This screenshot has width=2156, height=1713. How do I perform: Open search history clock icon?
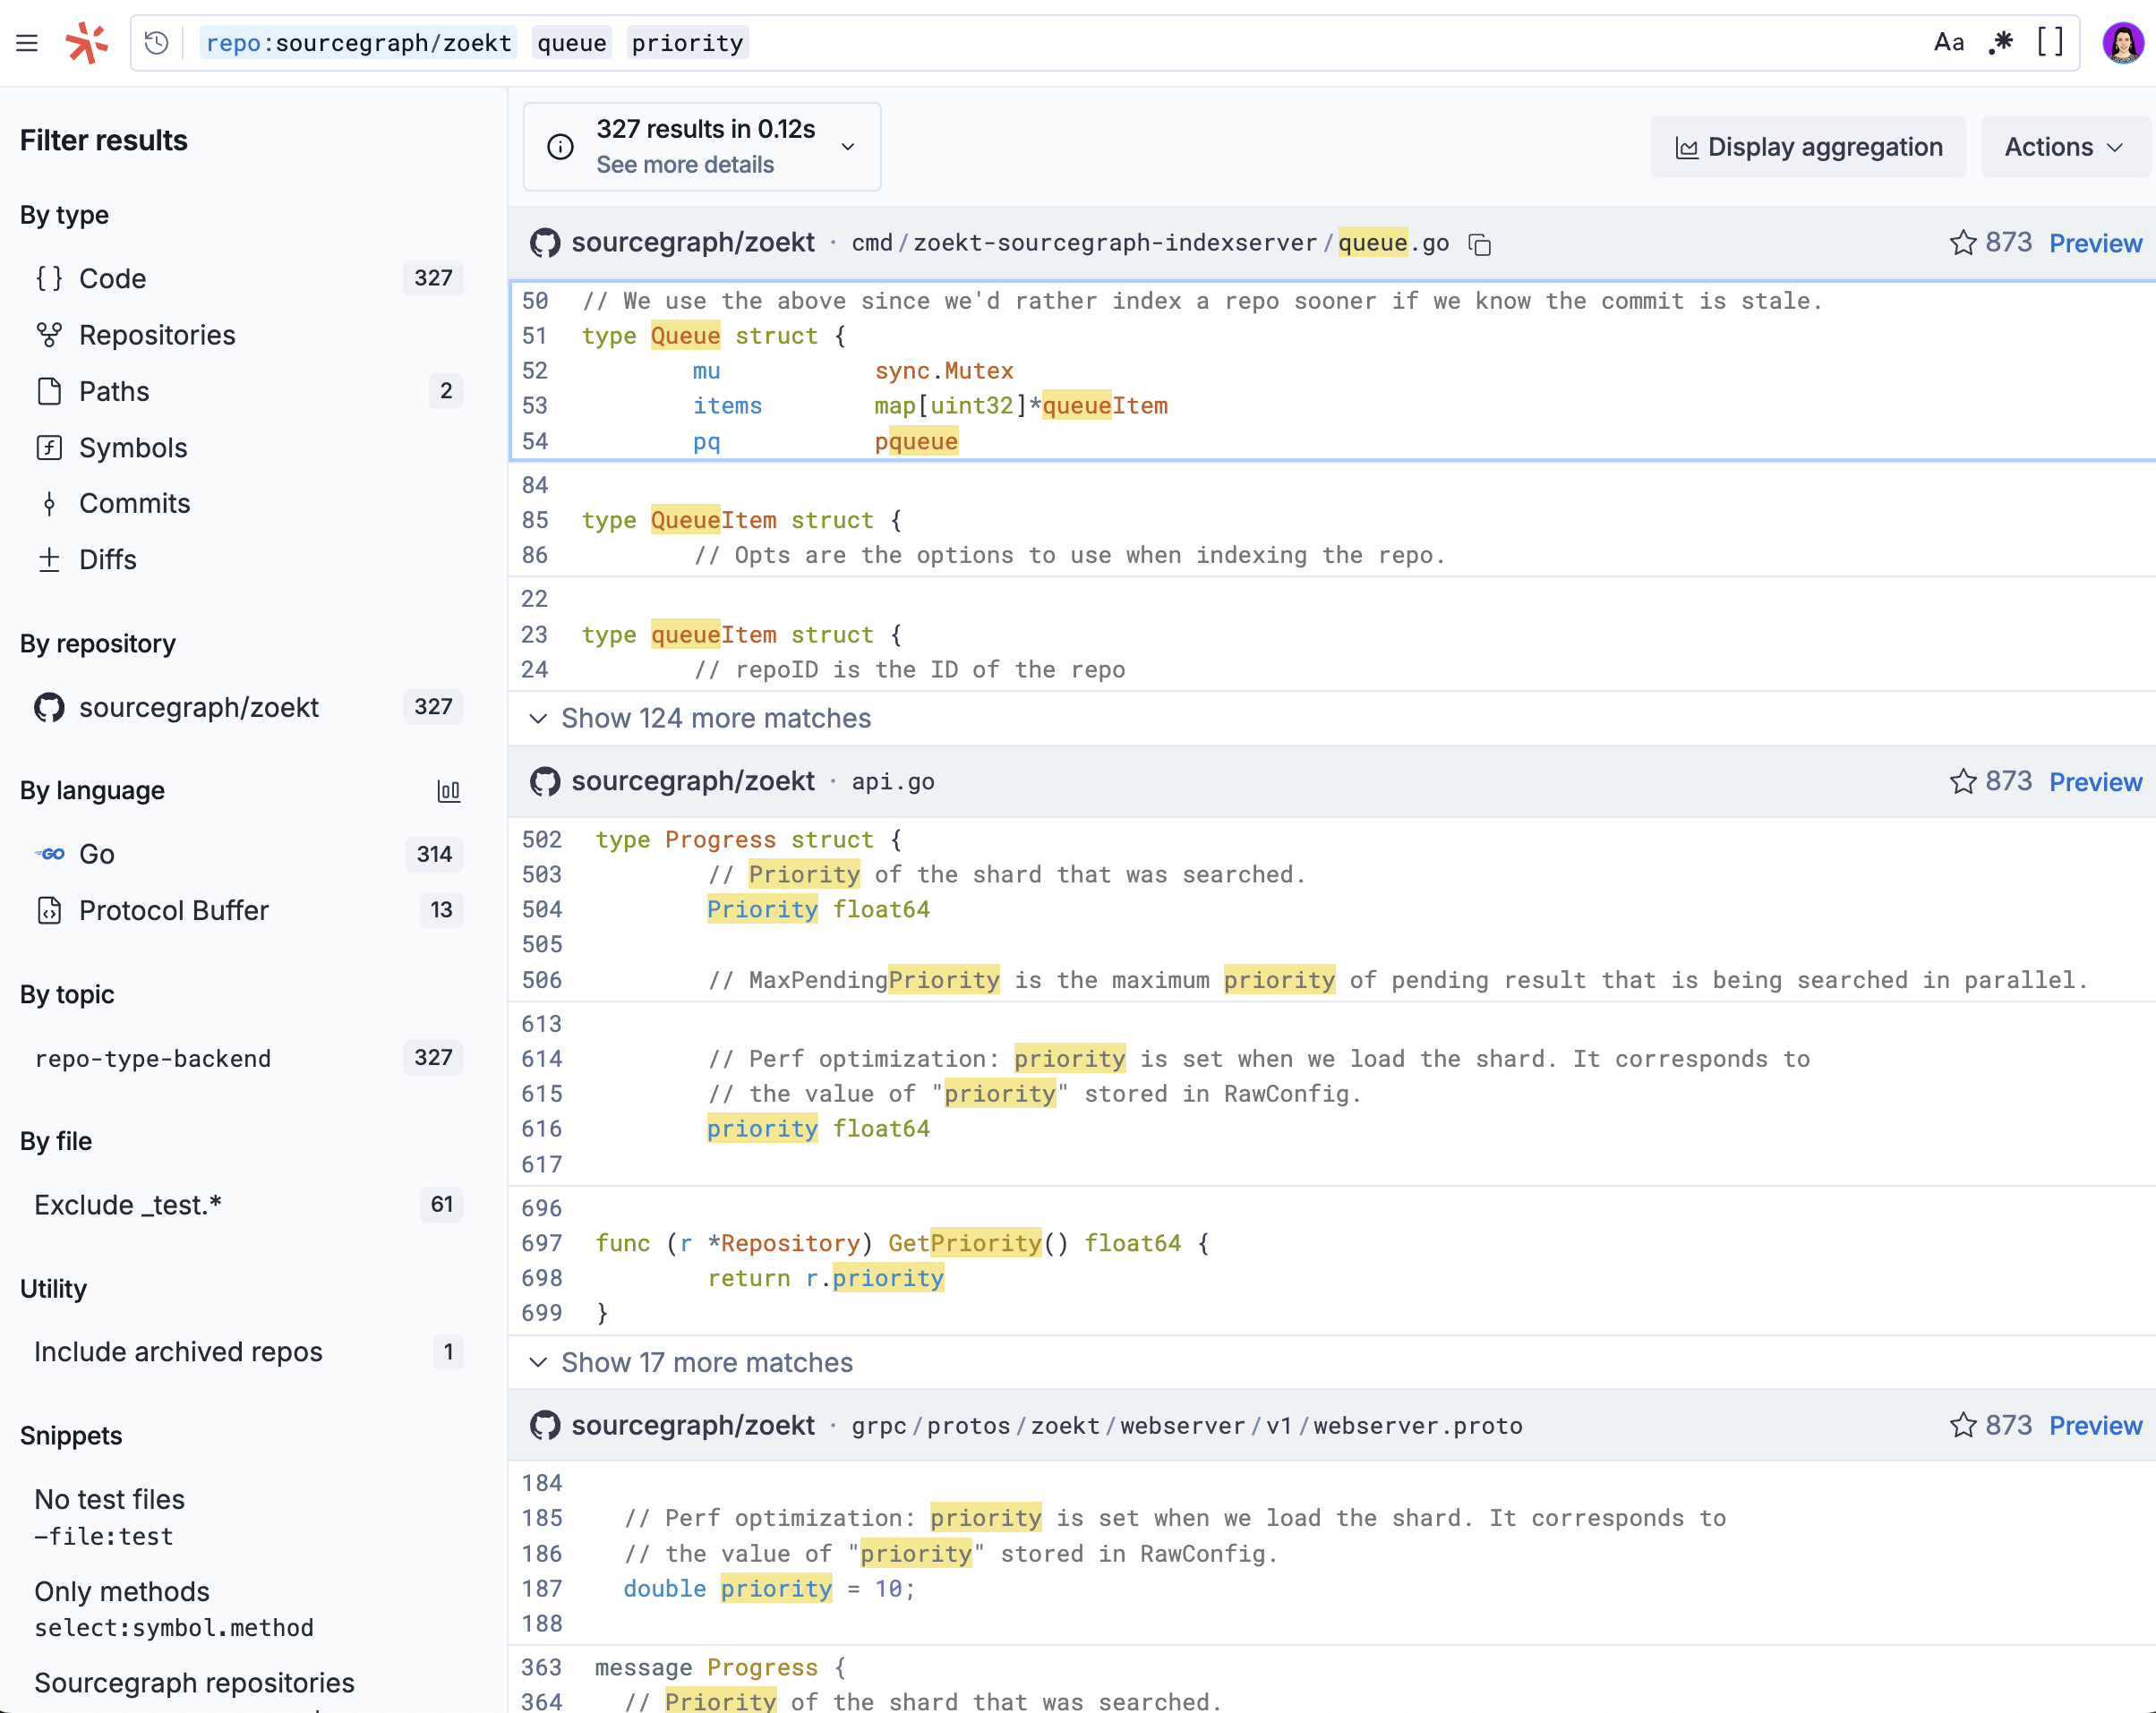156,43
